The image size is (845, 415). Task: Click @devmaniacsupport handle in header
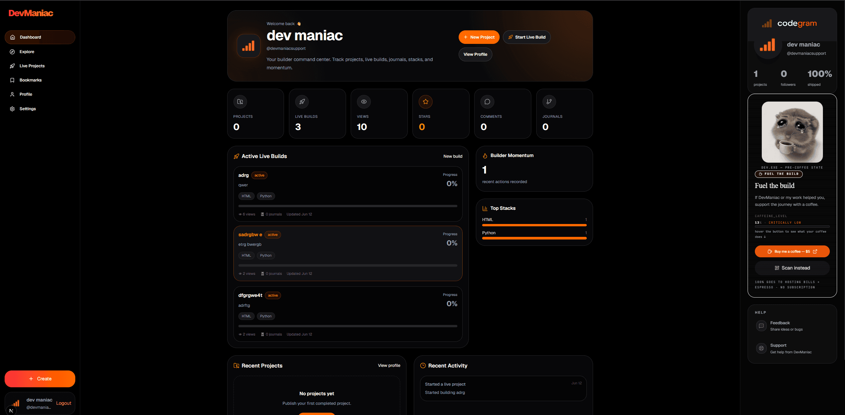tap(286, 48)
